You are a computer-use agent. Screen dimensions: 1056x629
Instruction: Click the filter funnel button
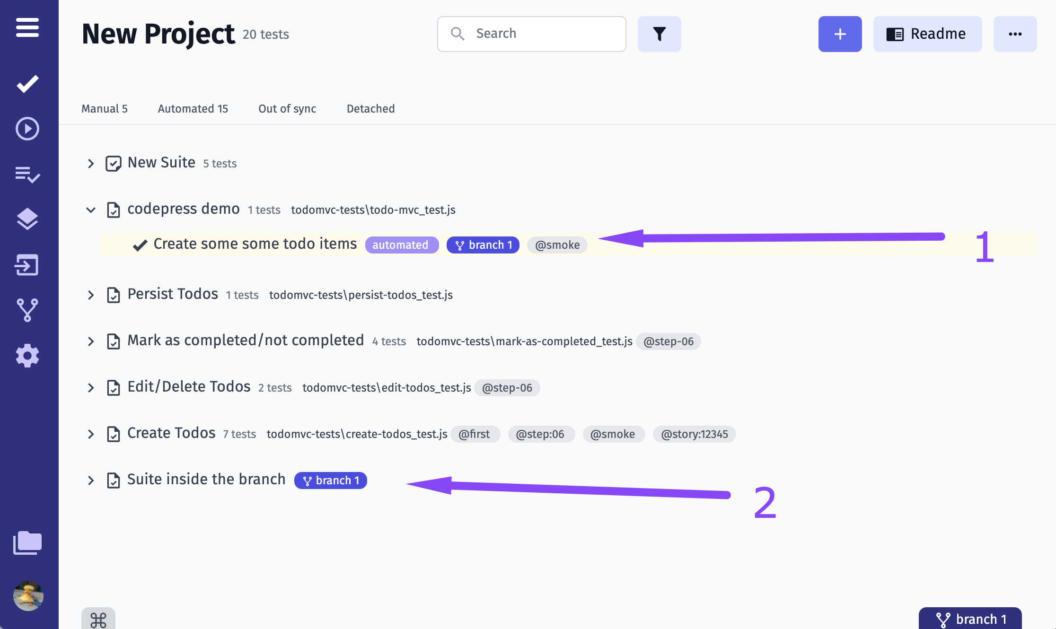tap(659, 34)
